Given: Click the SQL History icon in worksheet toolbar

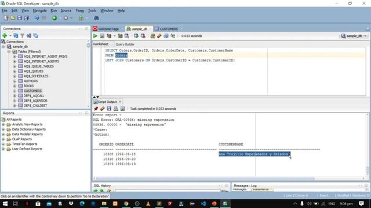Looking at the screenshot, I should (166, 36).
